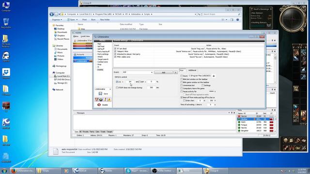
Task: Click the Add event button
Action: (x=163, y=72)
